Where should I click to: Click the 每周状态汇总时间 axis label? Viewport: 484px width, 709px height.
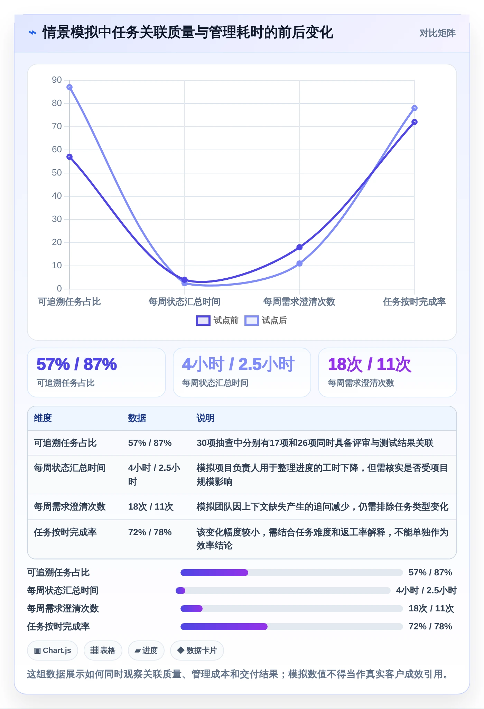click(185, 302)
